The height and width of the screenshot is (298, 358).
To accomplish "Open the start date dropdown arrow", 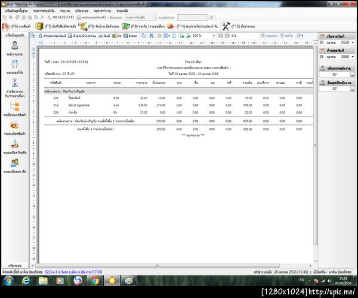I will tap(353, 42).
